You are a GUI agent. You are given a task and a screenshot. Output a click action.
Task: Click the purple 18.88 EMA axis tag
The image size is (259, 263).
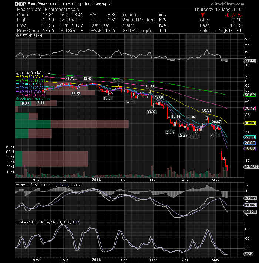(250, 148)
